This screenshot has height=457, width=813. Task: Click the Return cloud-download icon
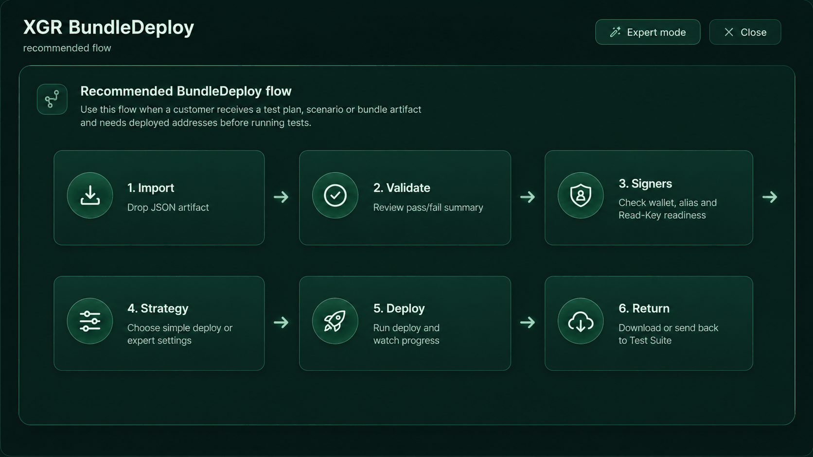581,322
